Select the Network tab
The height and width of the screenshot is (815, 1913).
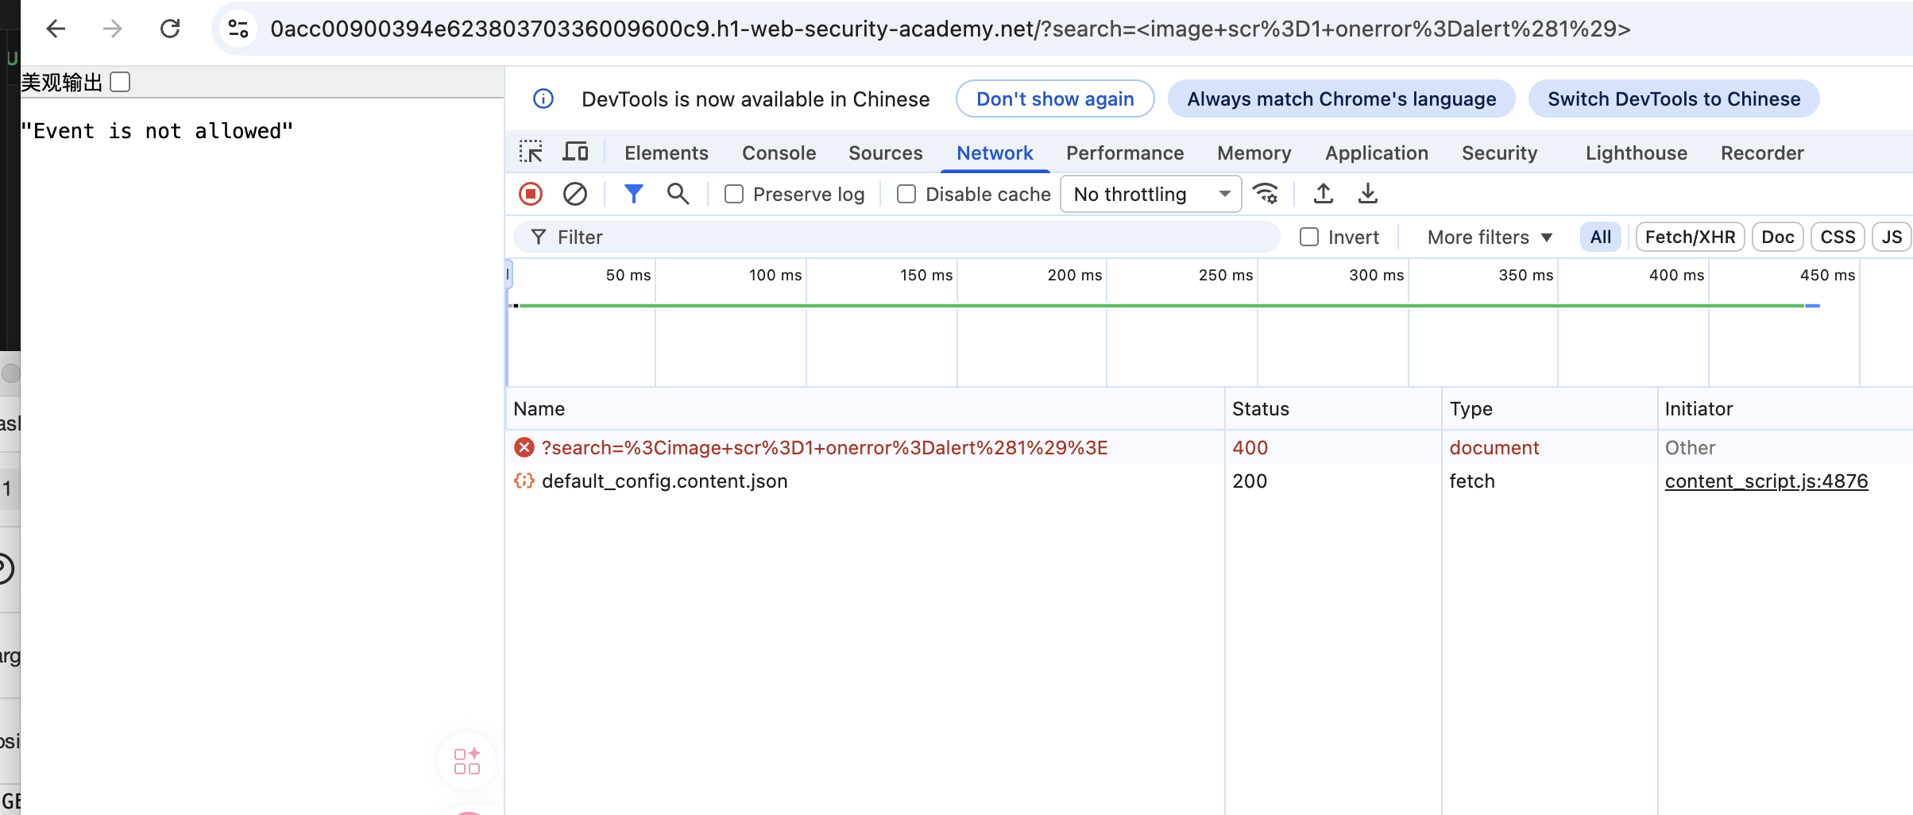(x=995, y=153)
